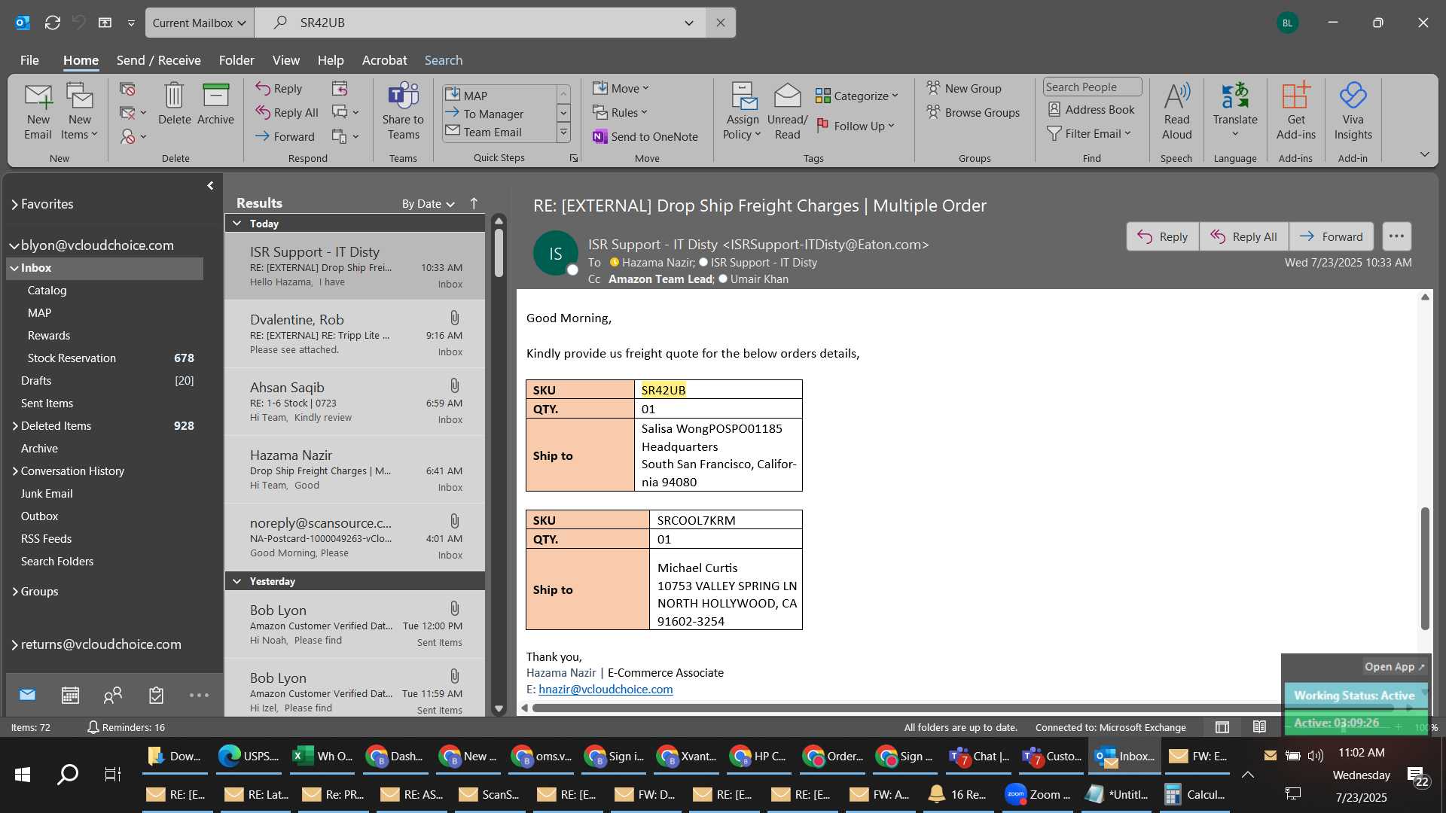The width and height of the screenshot is (1446, 813).
Task: Open Filter Email dropdown
Action: (x=1089, y=133)
